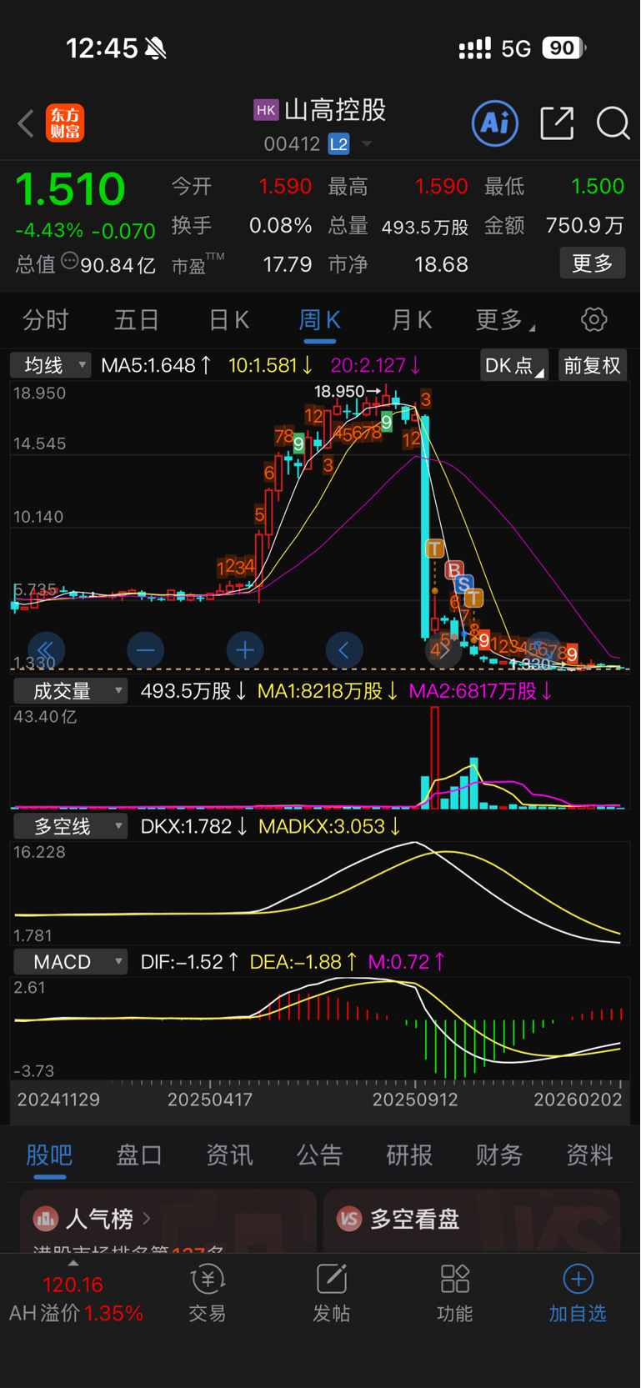The width and height of the screenshot is (641, 1388).
Task: Open the 成交量 indicator dropdown
Action: point(71,691)
